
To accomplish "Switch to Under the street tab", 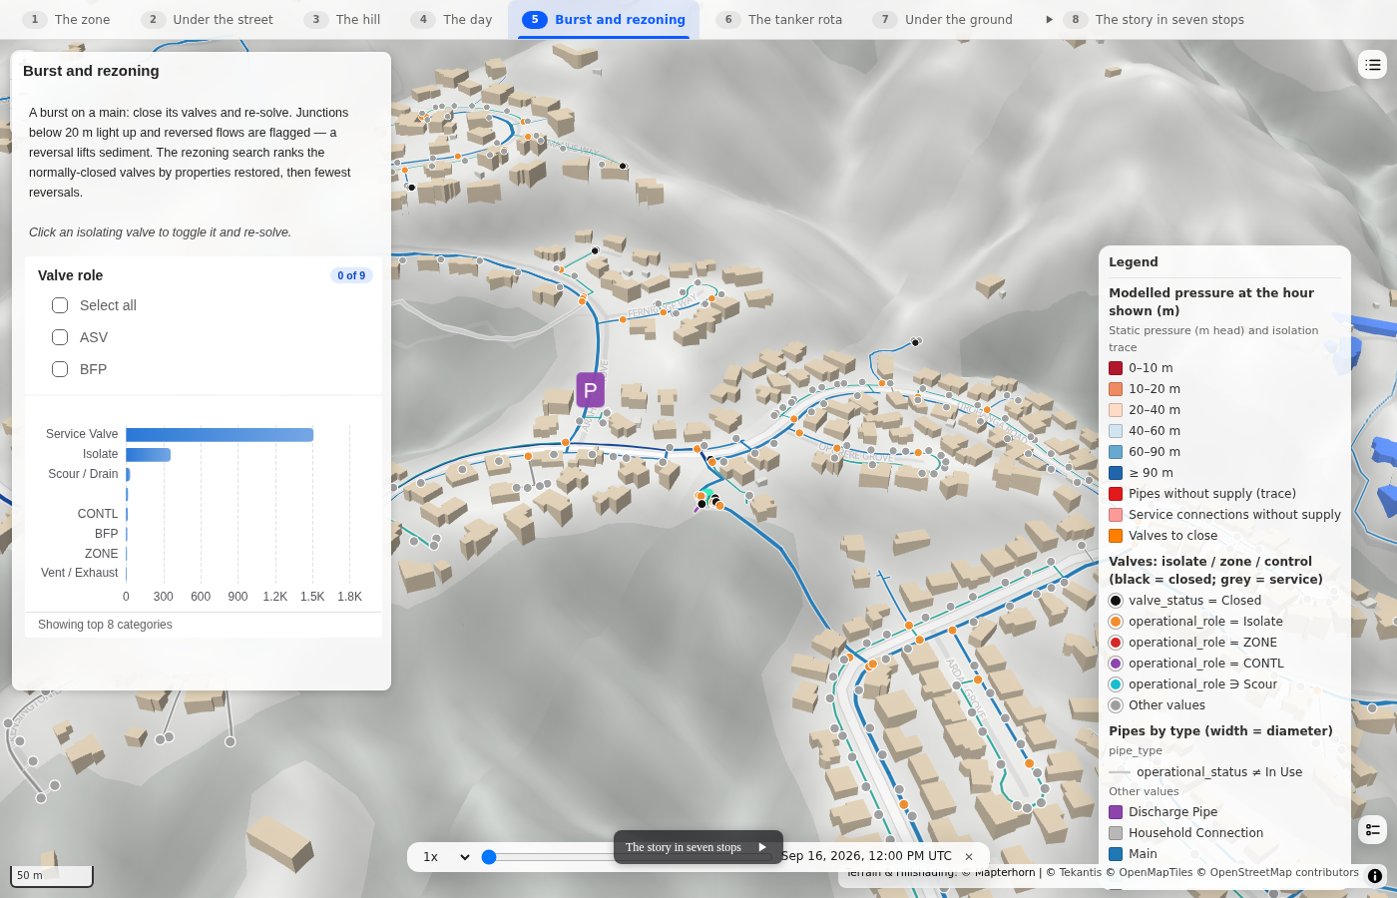I will click(x=209, y=20).
